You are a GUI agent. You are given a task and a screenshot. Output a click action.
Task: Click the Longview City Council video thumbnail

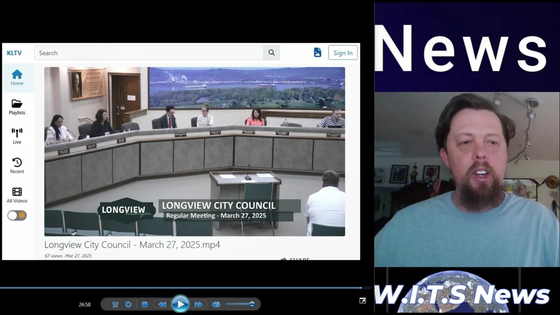point(195,151)
